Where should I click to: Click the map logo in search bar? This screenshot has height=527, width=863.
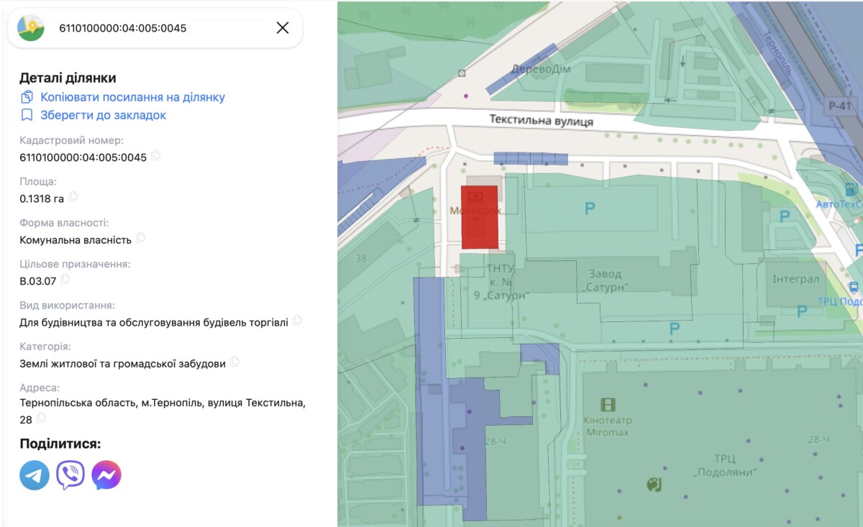[31, 28]
